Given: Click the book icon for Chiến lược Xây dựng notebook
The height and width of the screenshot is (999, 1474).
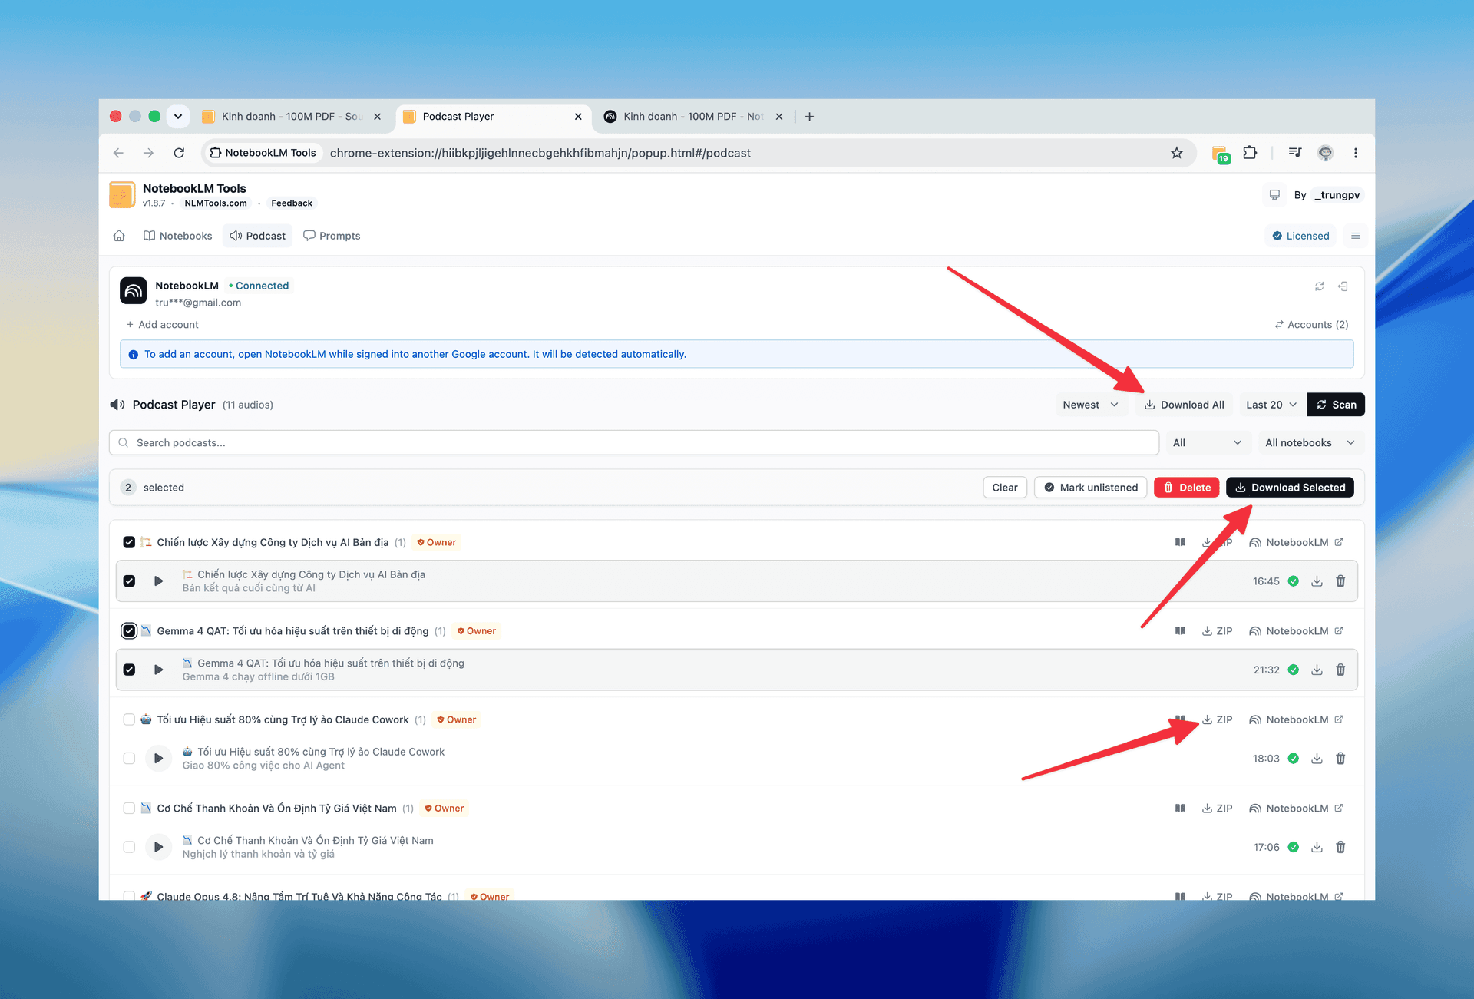Looking at the screenshot, I should click(x=1180, y=542).
